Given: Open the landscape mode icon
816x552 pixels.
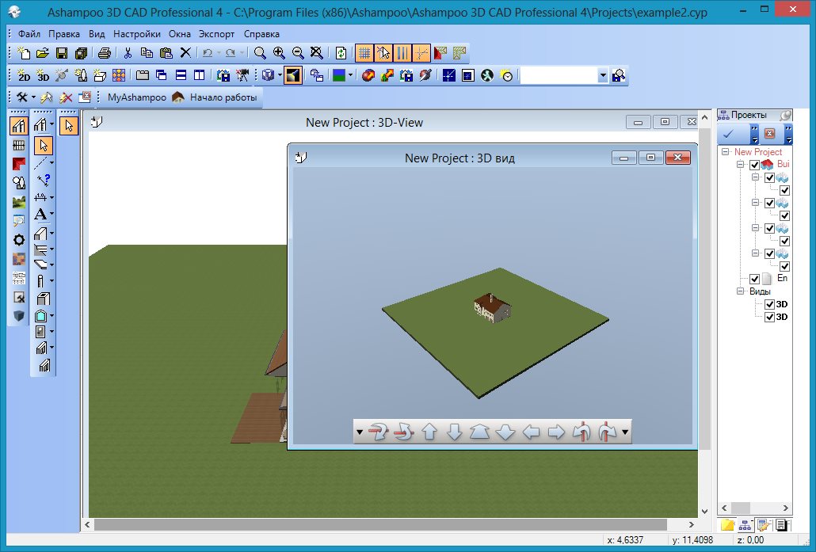Looking at the screenshot, I should coord(19,202).
